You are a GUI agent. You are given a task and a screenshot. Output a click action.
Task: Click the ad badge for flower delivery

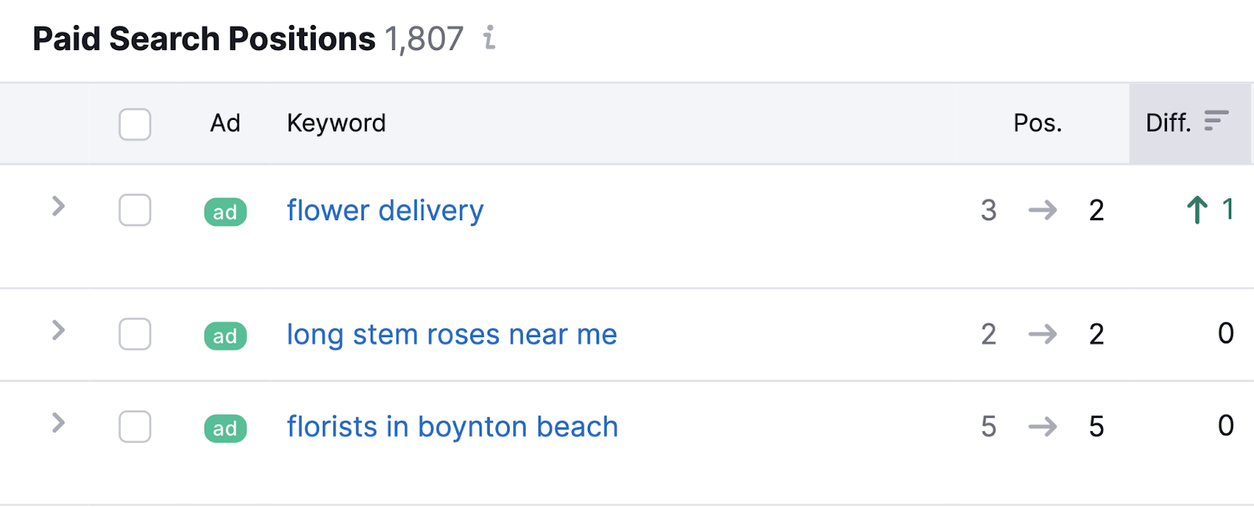tap(225, 212)
